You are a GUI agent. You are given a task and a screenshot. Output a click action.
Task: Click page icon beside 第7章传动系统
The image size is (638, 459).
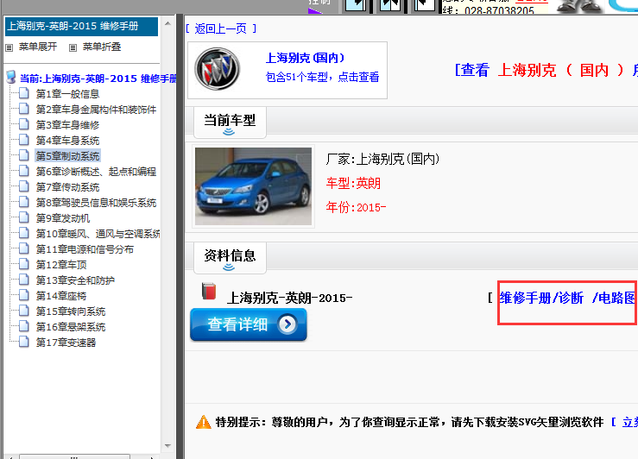pos(24,186)
